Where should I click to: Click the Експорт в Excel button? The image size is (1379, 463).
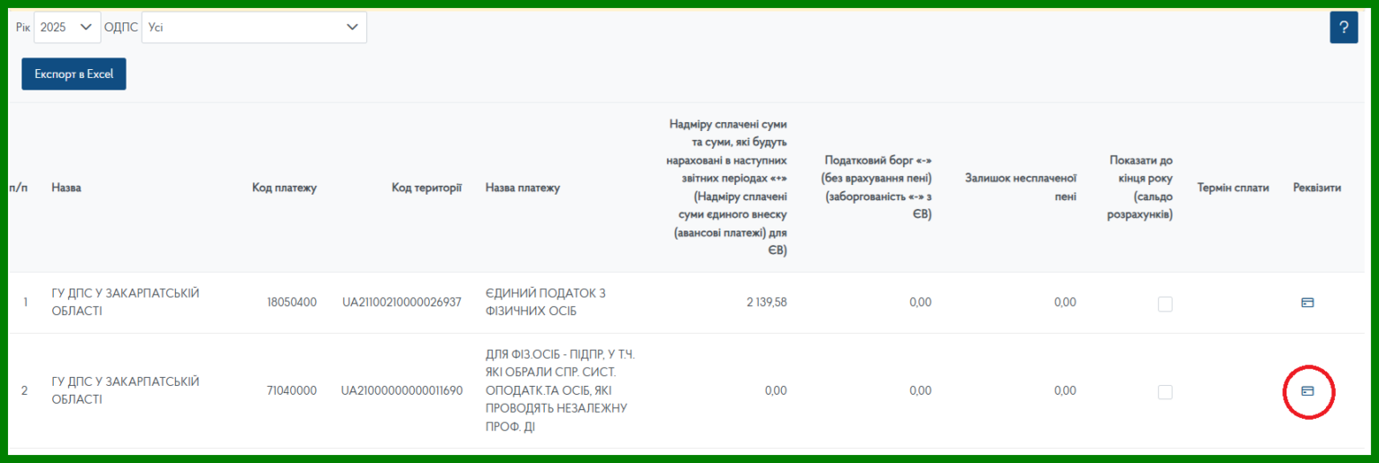coord(74,74)
